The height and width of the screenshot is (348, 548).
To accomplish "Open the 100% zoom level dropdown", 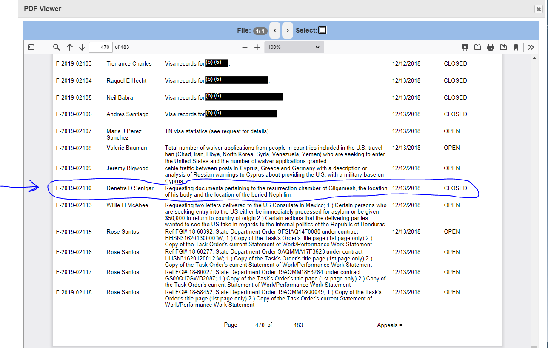I will click(x=294, y=47).
